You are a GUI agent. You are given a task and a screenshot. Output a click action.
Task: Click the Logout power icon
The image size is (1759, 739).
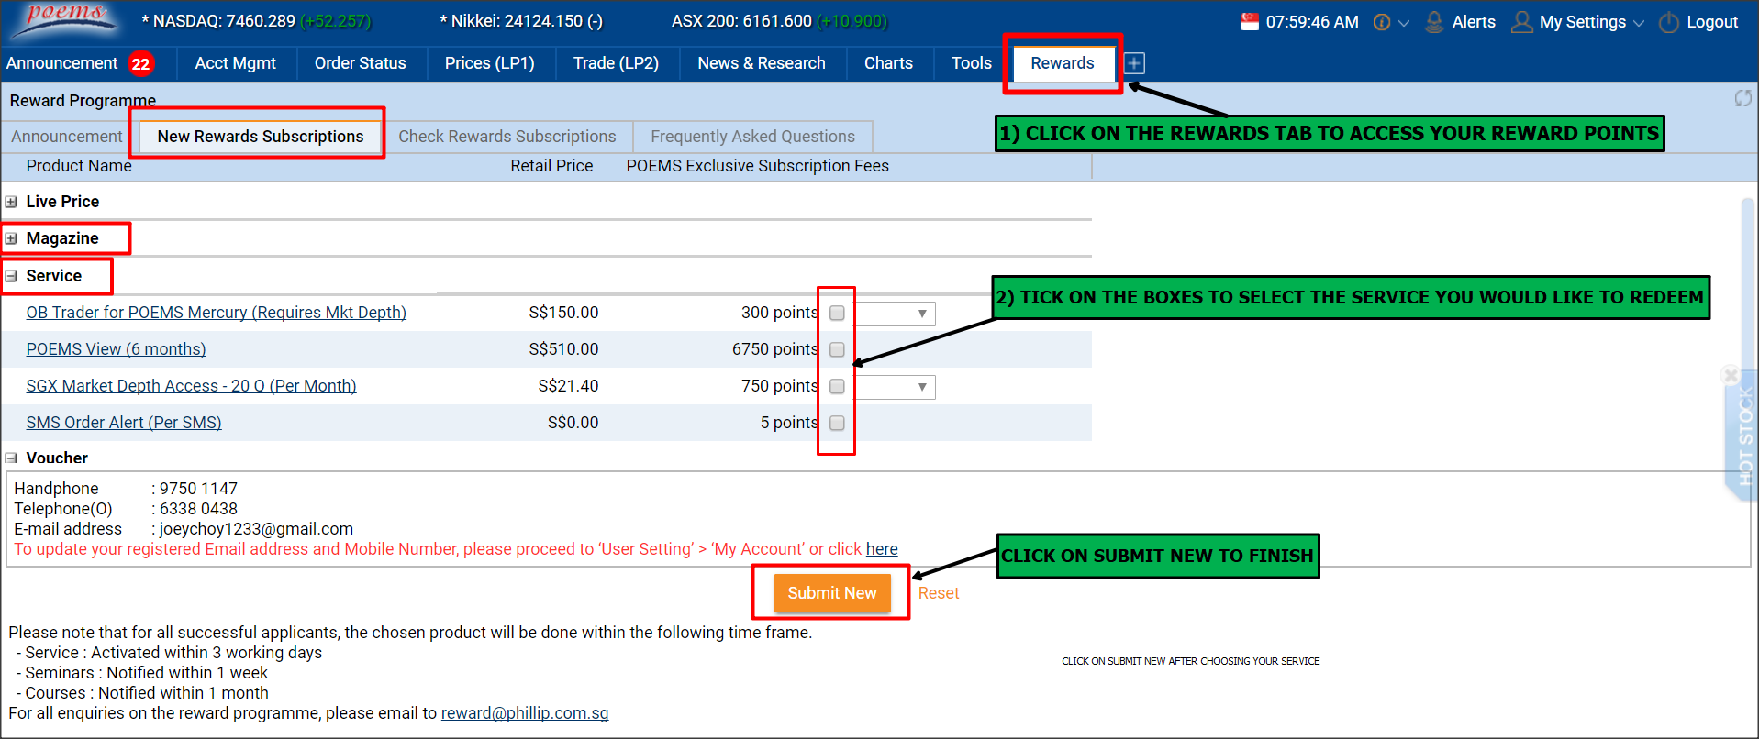1669,22
